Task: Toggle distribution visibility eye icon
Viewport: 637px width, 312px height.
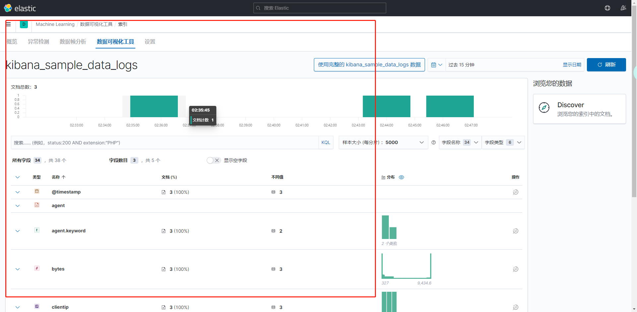Action: point(401,177)
